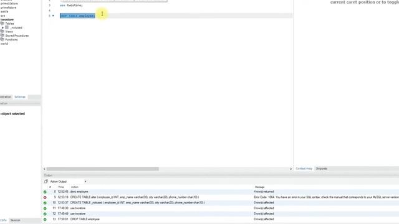Screen dimensions: 399x224
Task: Switch to the Administration tab
Action: [6, 97]
